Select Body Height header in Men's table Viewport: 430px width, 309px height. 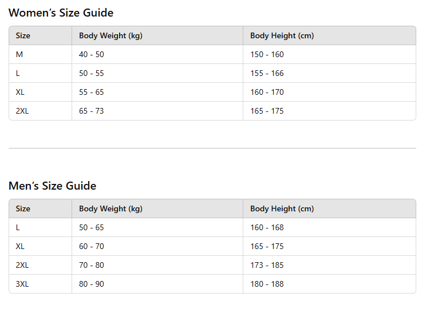(x=282, y=208)
